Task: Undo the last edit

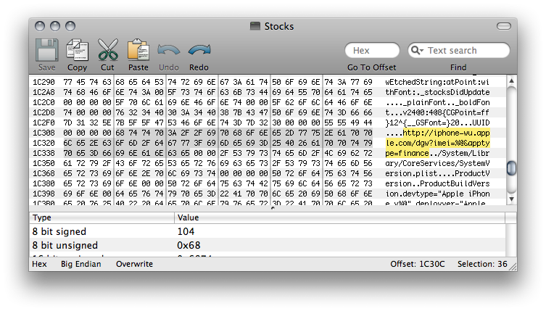Action: pos(168,51)
